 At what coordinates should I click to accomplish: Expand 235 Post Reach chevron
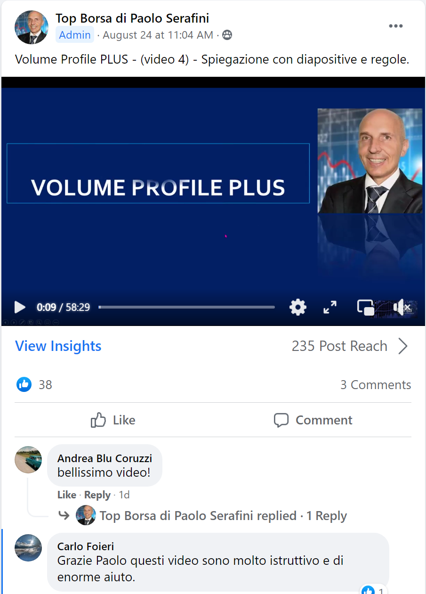(x=403, y=346)
